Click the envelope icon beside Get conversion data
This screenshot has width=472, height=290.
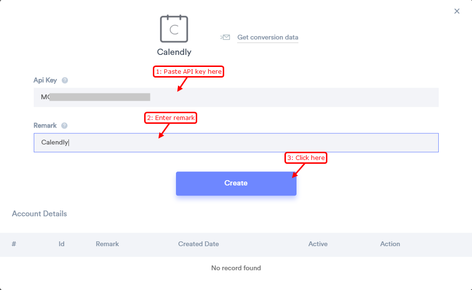tap(225, 37)
